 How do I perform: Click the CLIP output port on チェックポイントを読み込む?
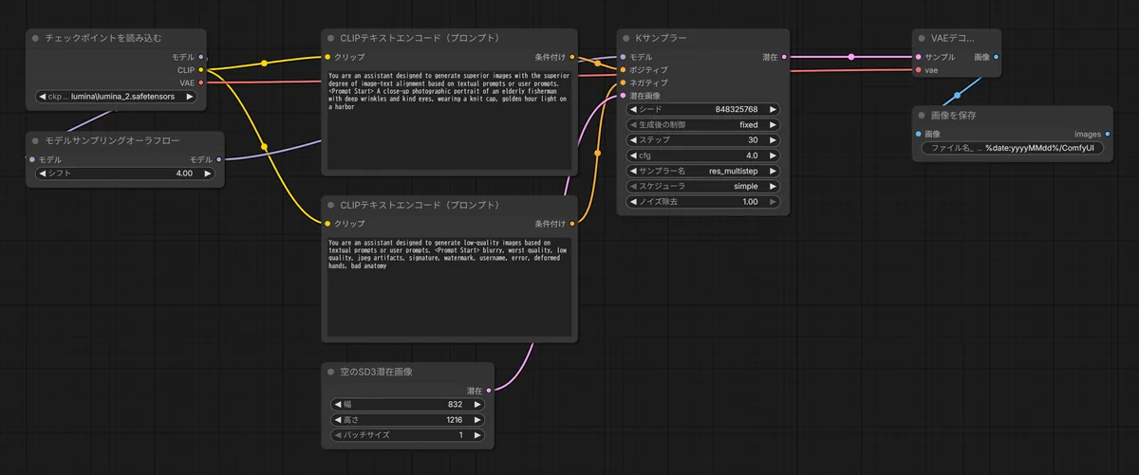click(x=201, y=69)
